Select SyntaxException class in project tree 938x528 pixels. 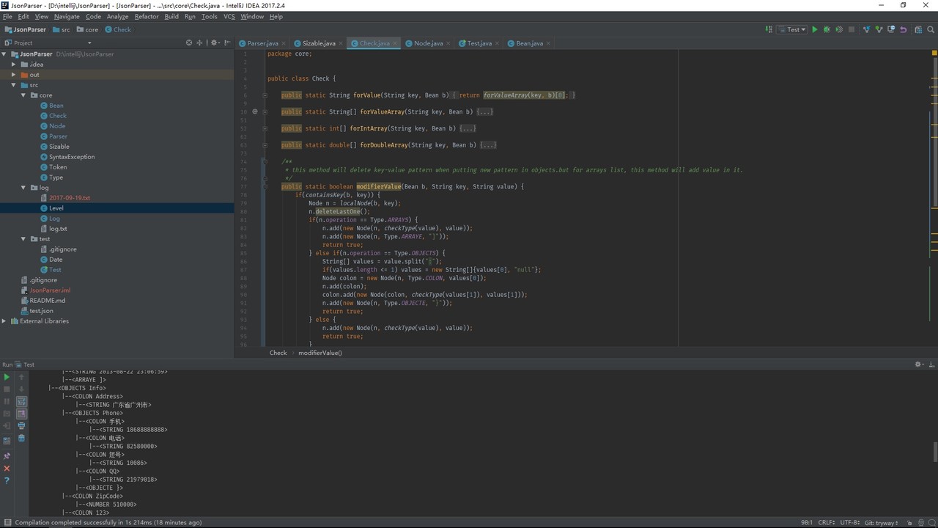pyautogui.click(x=72, y=157)
